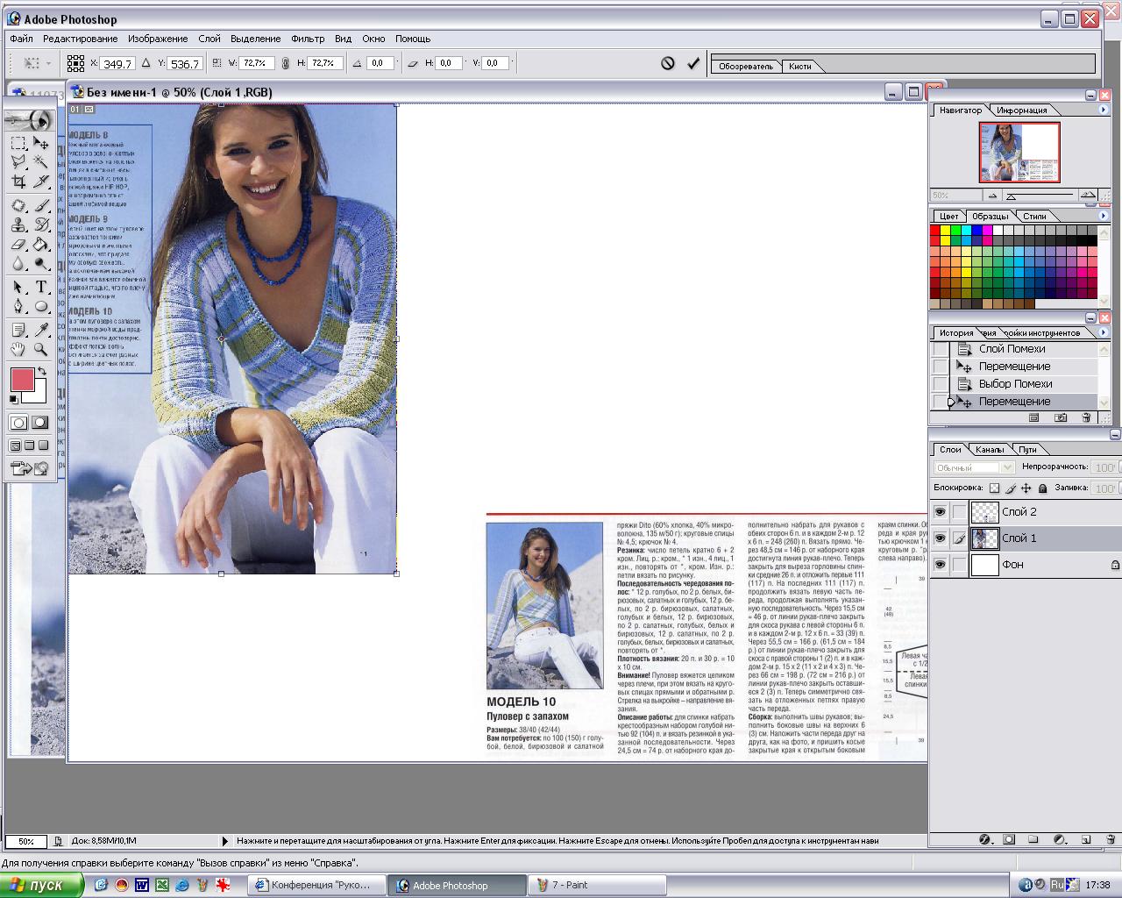1122x898 pixels.
Task: Open the Навигатор panel flyout menu arrow
Action: click(1103, 110)
